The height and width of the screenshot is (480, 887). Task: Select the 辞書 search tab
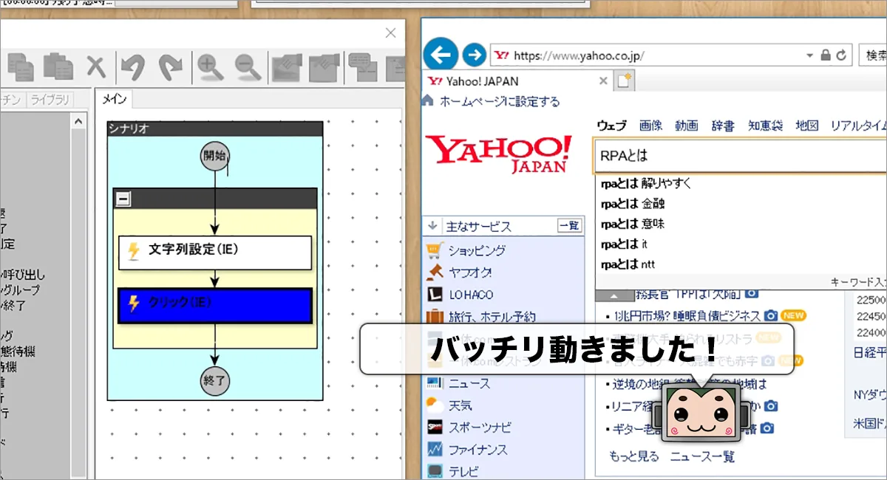tap(723, 126)
